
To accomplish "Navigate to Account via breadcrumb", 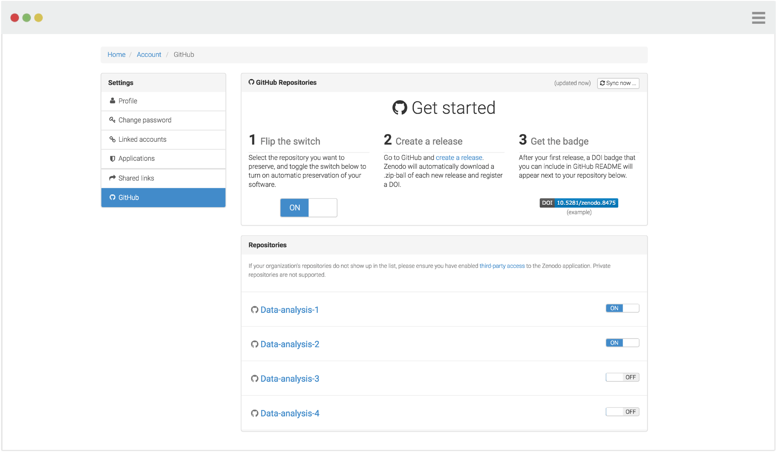I will [149, 54].
